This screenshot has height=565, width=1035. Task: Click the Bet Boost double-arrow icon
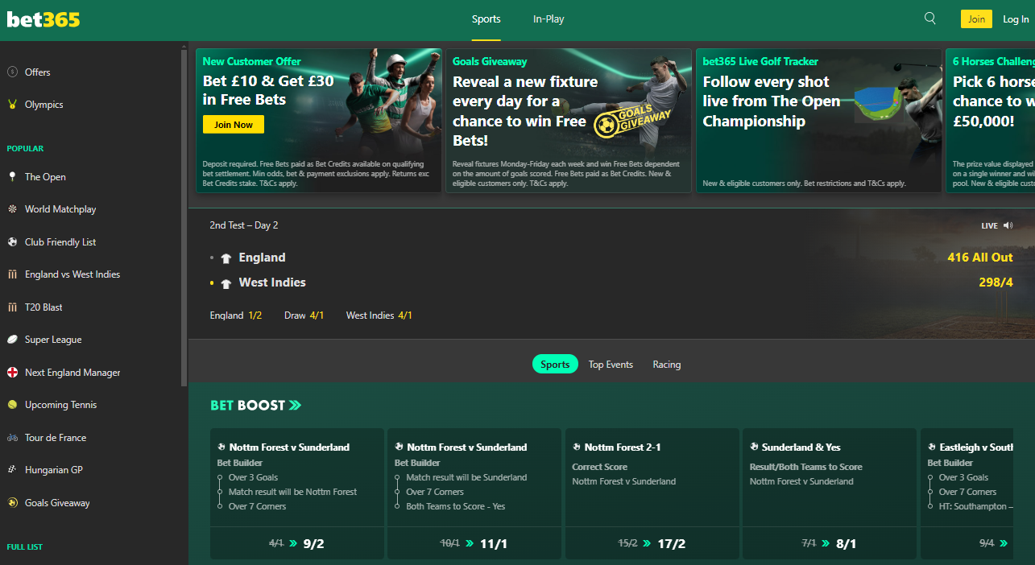pyautogui.click(x=296, y=406)
